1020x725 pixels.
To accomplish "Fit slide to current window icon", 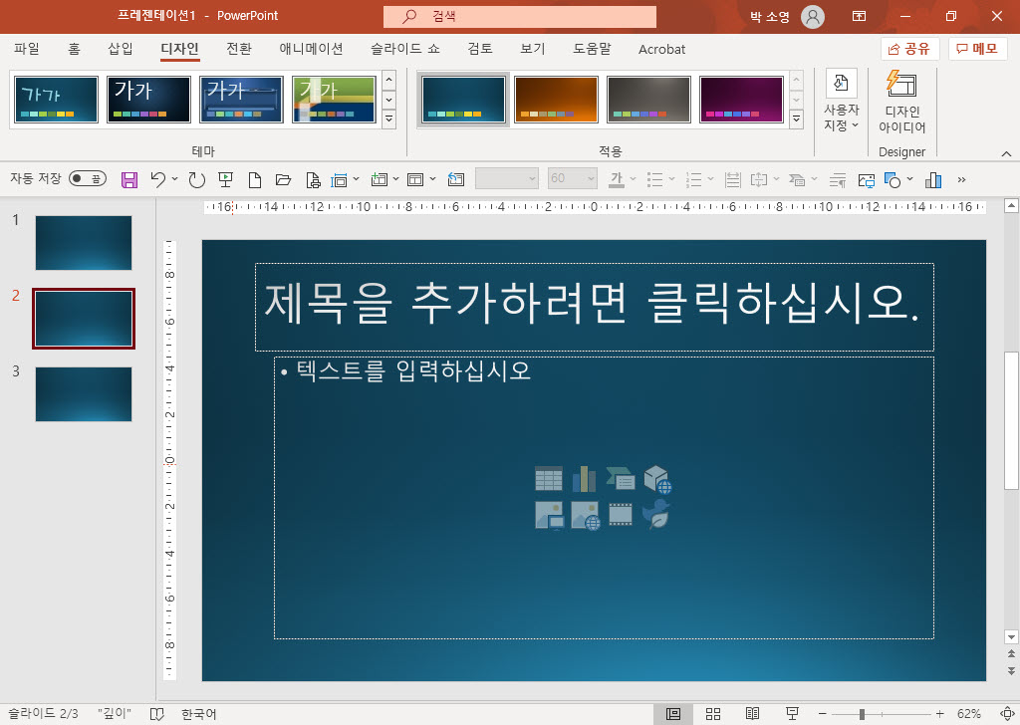I will [1007, 714].
